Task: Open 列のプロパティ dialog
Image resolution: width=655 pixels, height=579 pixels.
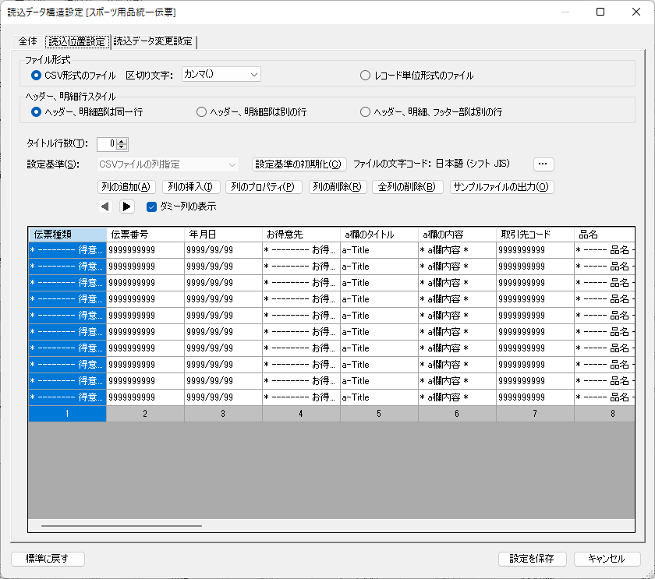Action: point(264,186)
